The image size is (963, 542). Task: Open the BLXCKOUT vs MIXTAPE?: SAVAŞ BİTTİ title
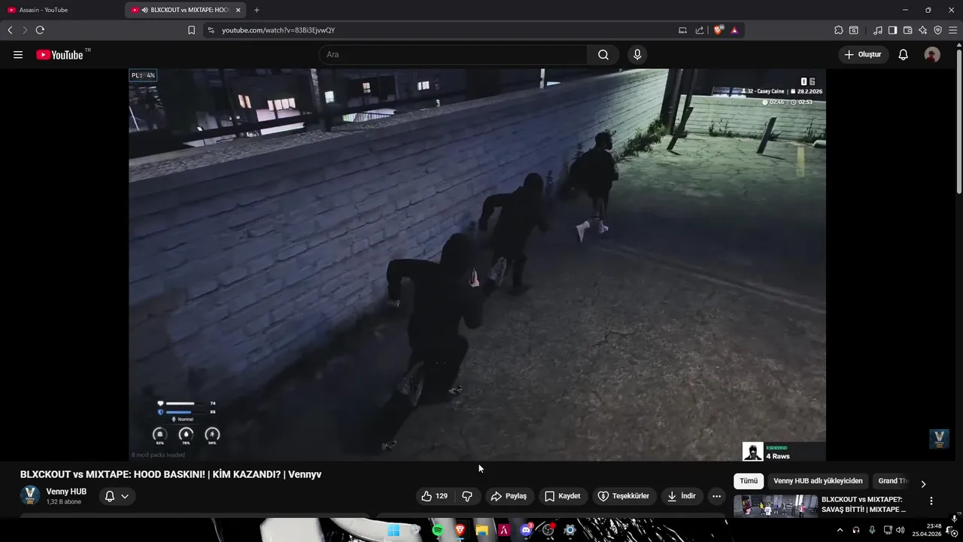[863, 504]
